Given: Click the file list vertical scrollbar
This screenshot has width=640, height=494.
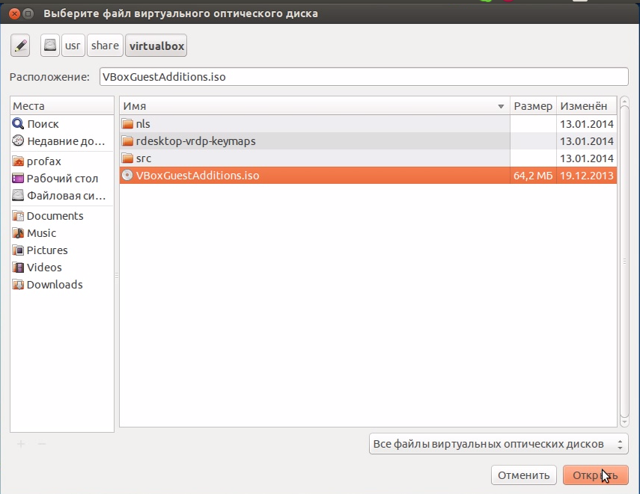Looking at the screenshot, I should [x=624, y=261].
